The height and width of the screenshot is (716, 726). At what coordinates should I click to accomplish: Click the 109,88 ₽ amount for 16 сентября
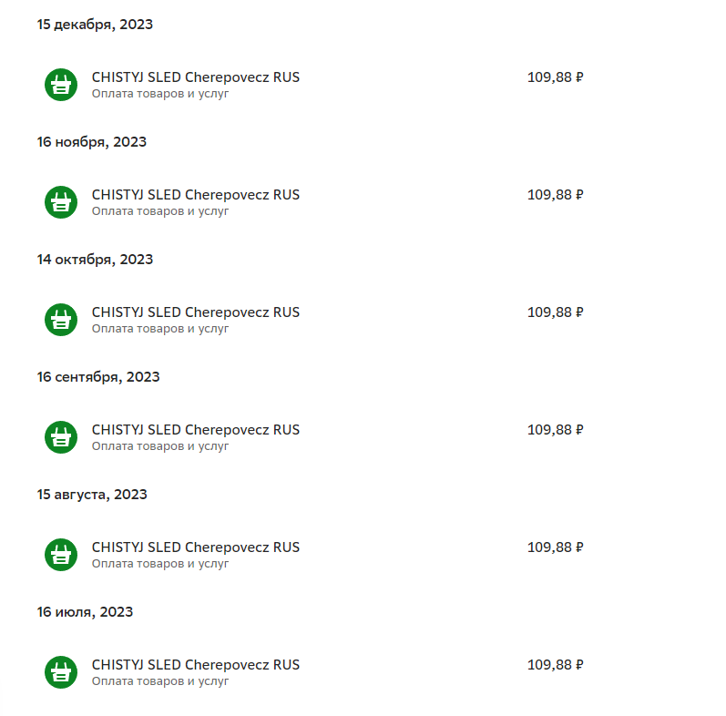(x=555, y=430)
